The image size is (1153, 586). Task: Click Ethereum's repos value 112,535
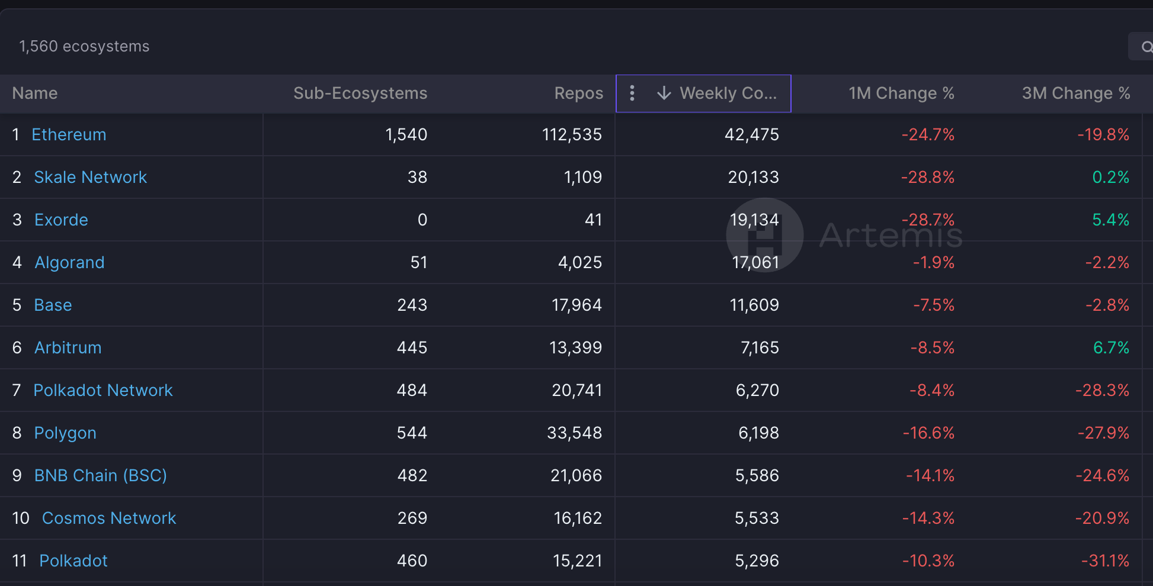click(572, 134)
